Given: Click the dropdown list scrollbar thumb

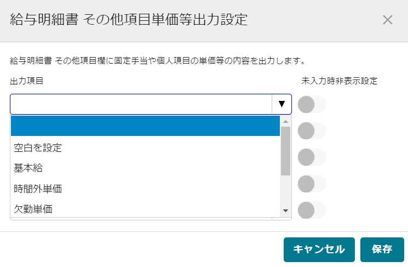Looking at the screenshot, I should (x=285, y=151).
